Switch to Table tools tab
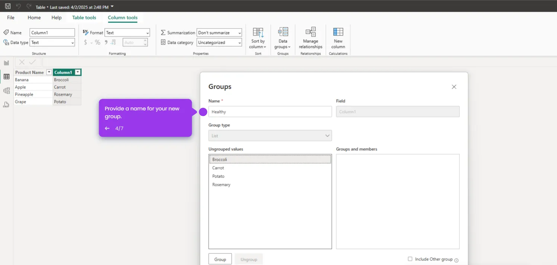 (x=84, y=17)
